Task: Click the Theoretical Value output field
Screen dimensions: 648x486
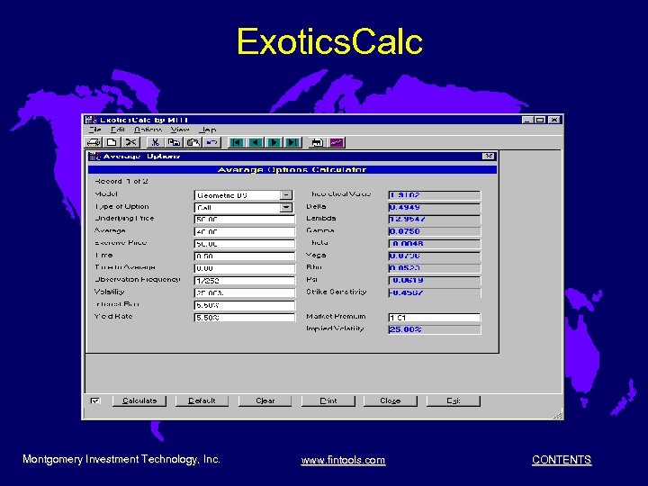Action: click(435, 195)
